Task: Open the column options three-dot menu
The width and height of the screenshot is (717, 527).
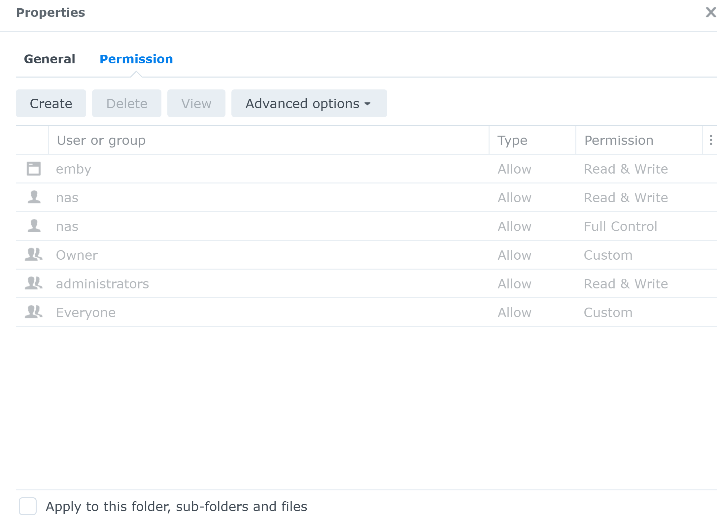Action: pos(711,140)
